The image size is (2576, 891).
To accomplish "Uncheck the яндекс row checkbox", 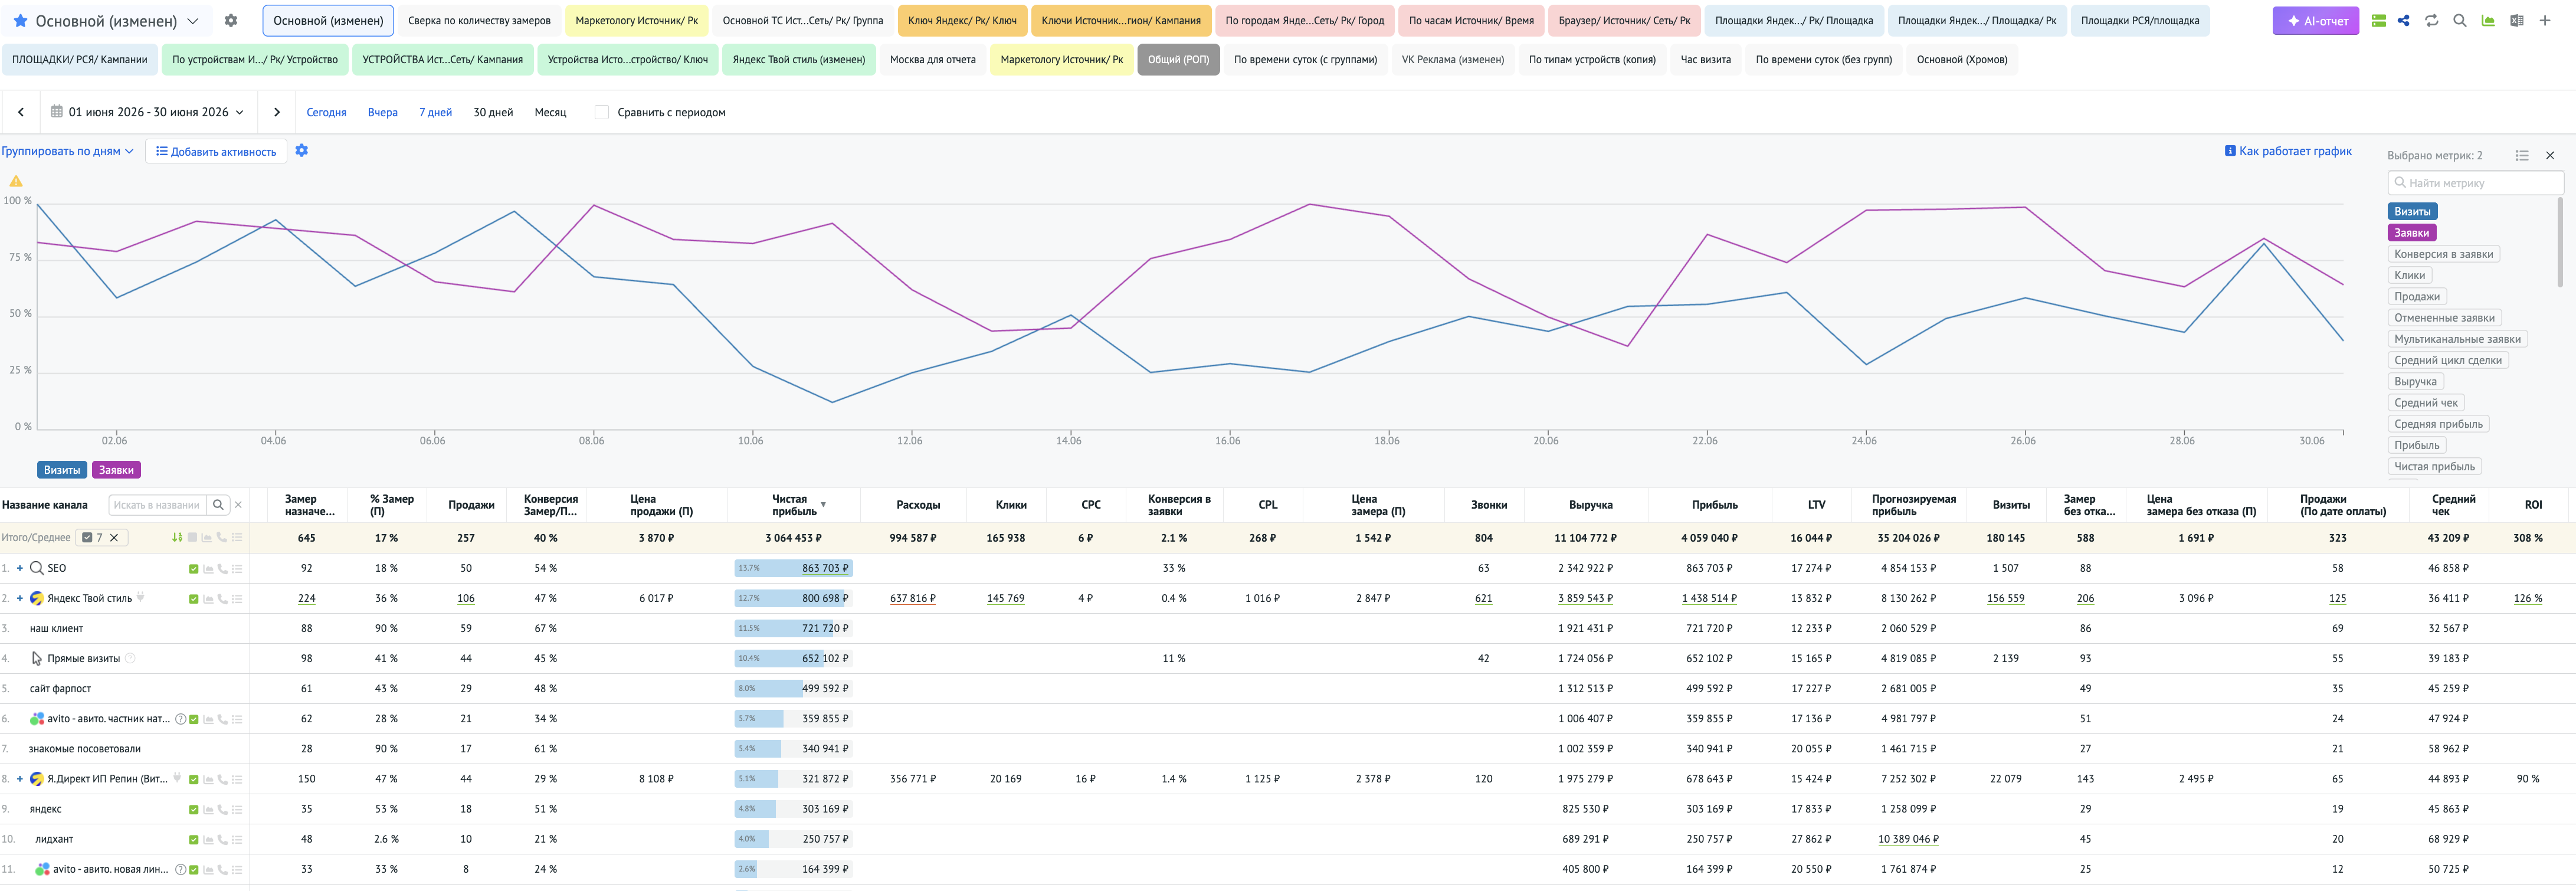I will click(x=194, y=809).
